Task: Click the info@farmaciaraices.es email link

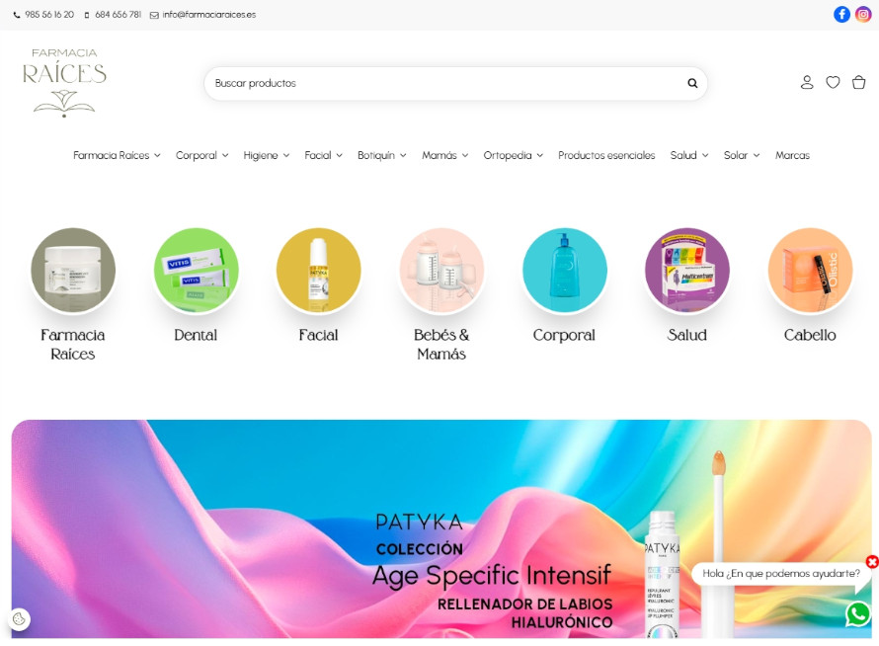Action: (x=208, y=15)
